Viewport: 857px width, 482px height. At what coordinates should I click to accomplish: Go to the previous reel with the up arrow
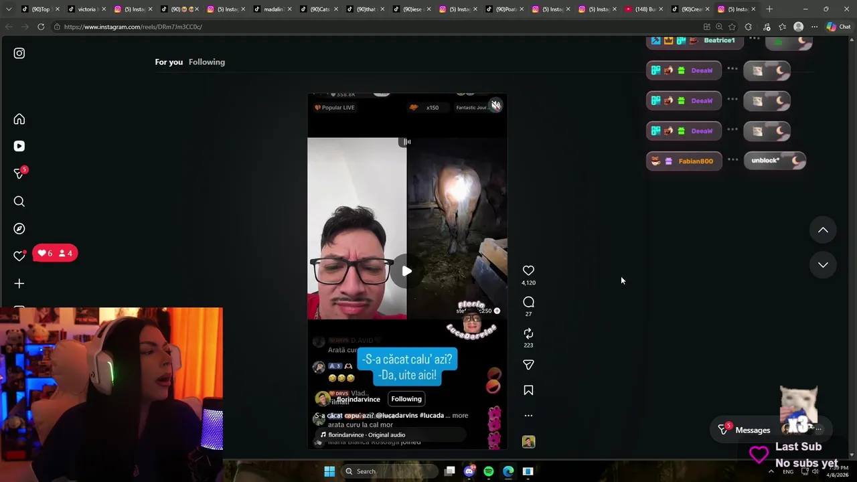(x=823, y=230)
